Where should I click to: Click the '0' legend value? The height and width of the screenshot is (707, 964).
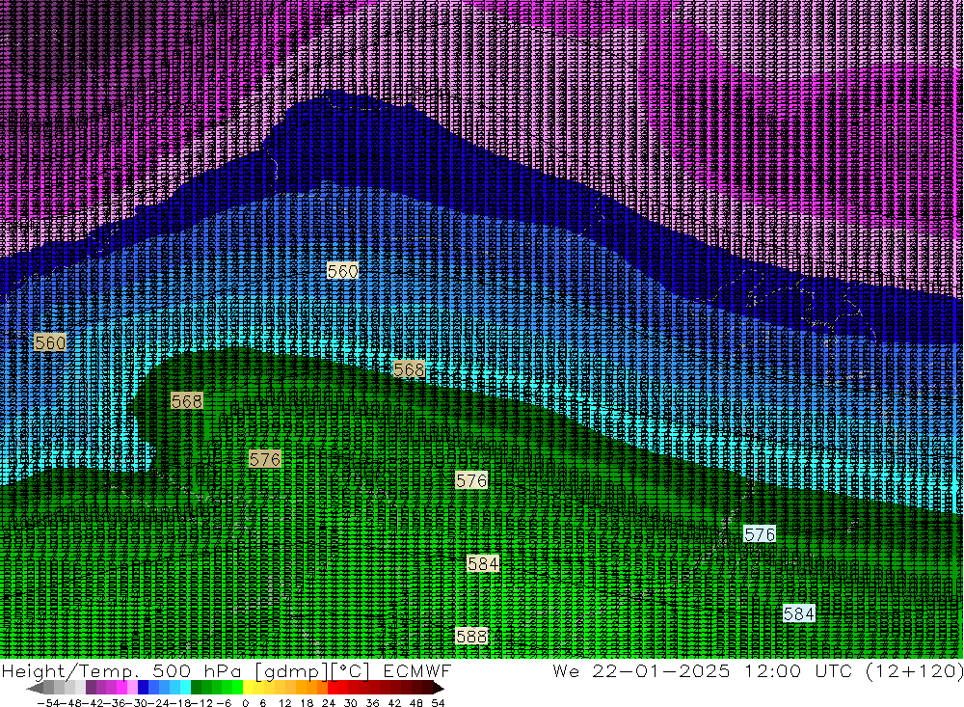(x=245, y=703)
